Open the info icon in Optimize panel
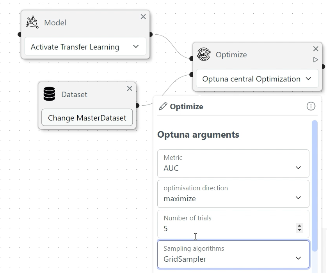This screenshot has width=327, height=273. pyautogui.click(x=311, y=106)
